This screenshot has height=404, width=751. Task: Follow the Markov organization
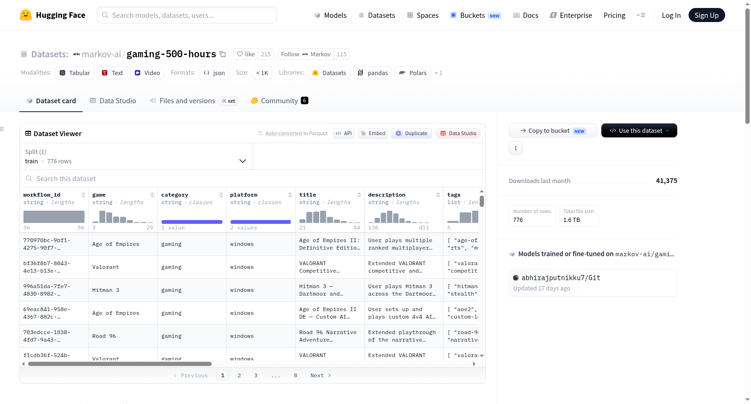coord(306,54)
